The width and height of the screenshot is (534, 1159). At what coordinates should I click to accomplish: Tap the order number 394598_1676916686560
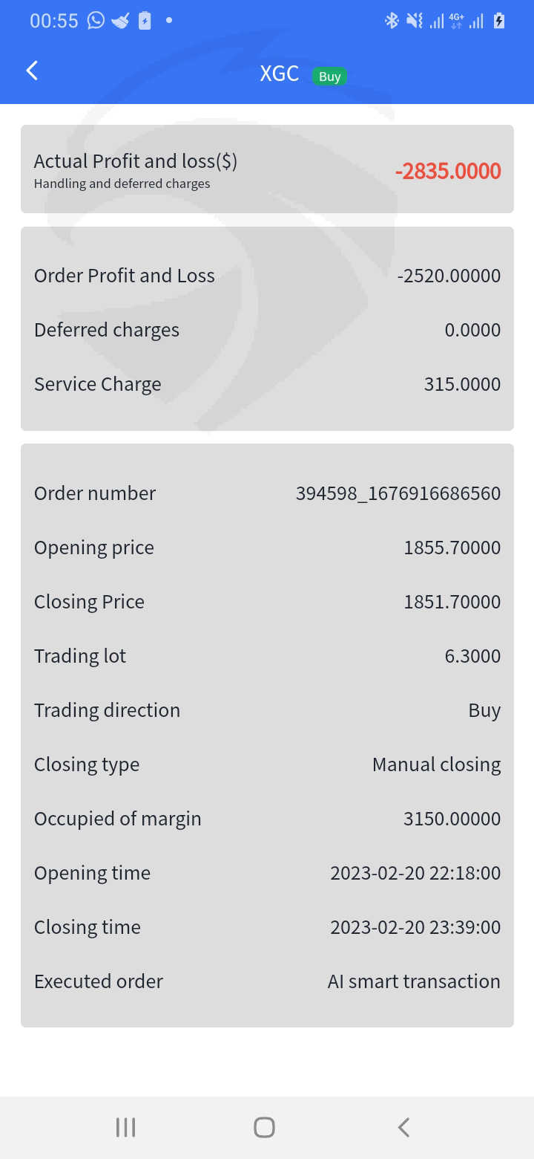pyautogui.click(x=398, y=493)
